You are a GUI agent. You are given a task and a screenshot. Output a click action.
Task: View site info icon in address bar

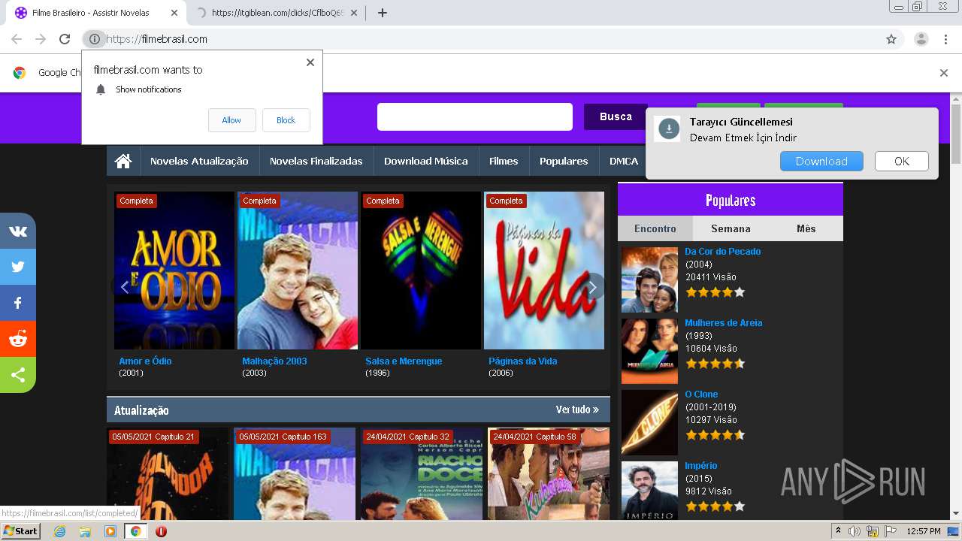[x=94, y=39]
